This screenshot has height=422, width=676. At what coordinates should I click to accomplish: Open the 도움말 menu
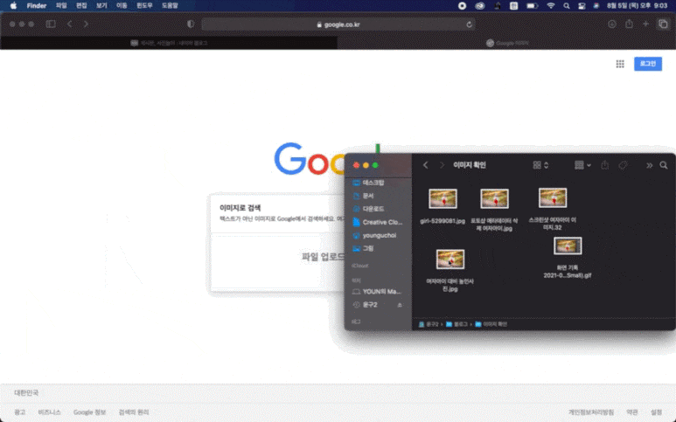(x=170, y=5)
